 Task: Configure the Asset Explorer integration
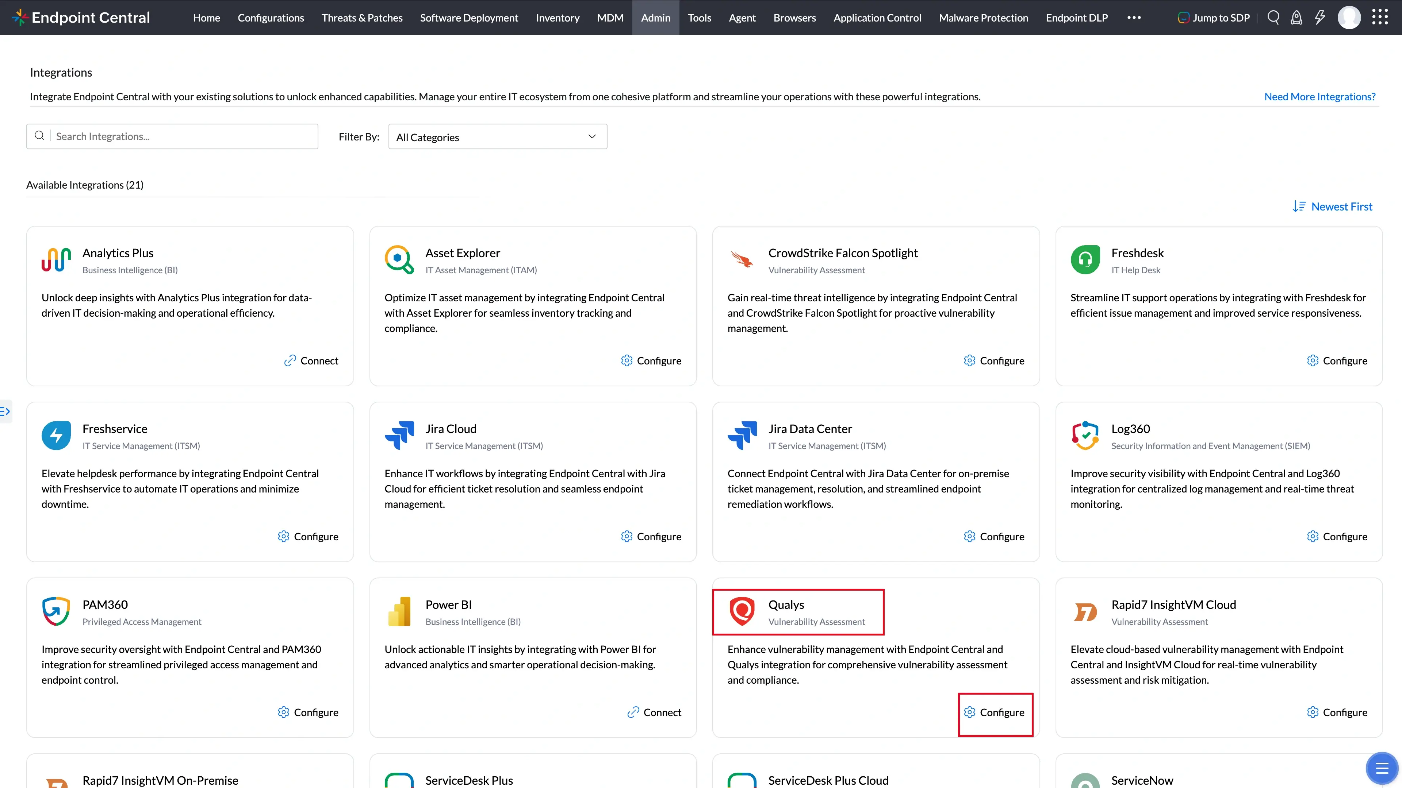[651, 360]
